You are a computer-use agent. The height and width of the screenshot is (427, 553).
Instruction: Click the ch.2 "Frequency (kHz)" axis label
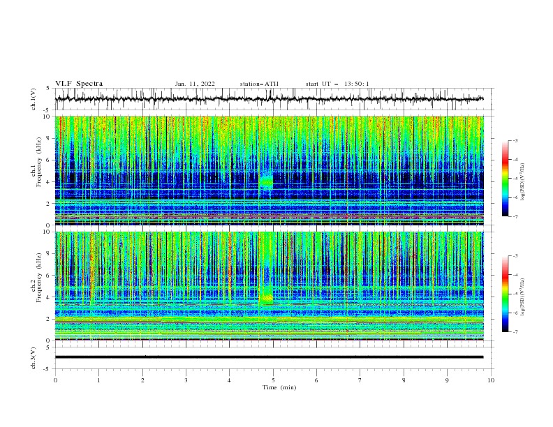coord(39,277)
